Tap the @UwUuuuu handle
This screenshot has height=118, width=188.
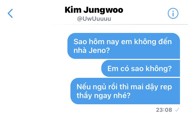94,19
